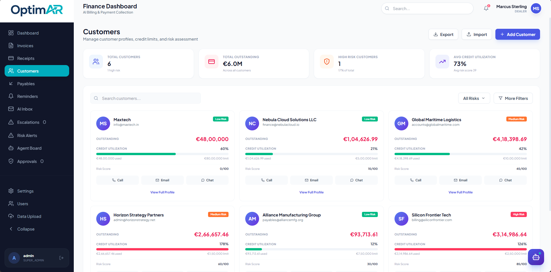Image resolution: width=551 pixels, height=272 pixels.
Task: Open More Filters
Action: coord(513,98)
